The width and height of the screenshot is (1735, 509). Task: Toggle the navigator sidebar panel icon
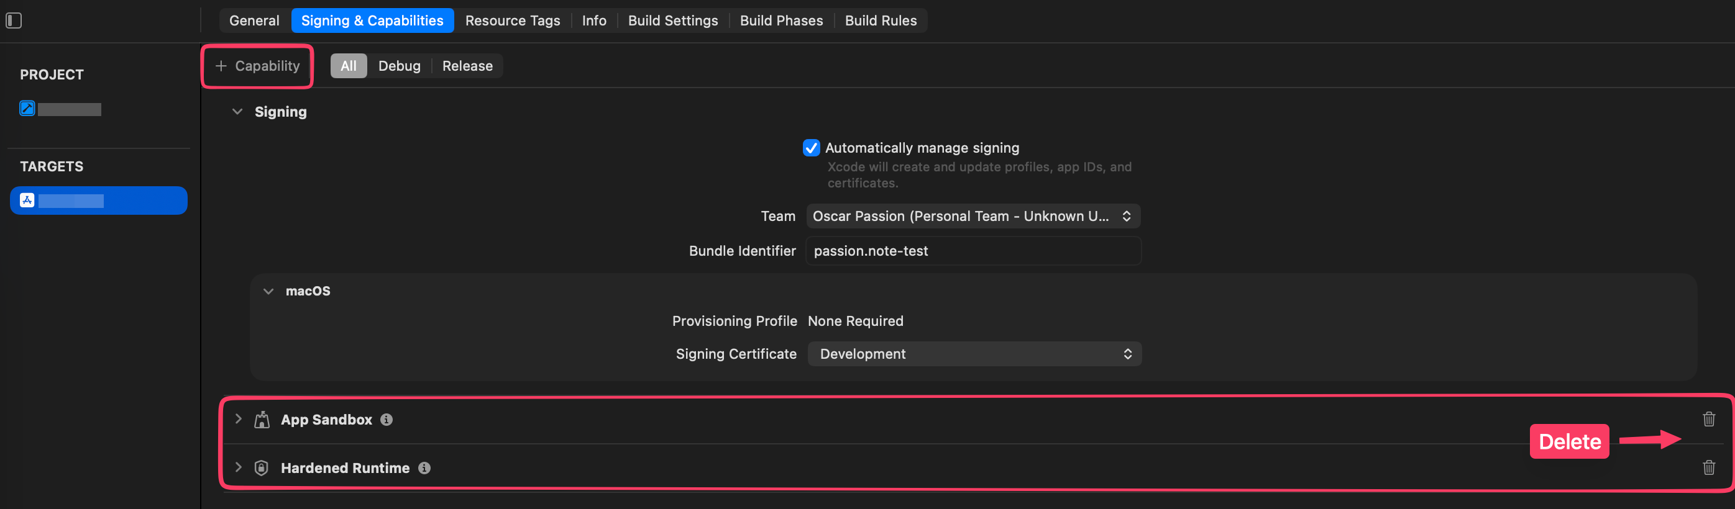pyautogui.click(x=14, y=20)
